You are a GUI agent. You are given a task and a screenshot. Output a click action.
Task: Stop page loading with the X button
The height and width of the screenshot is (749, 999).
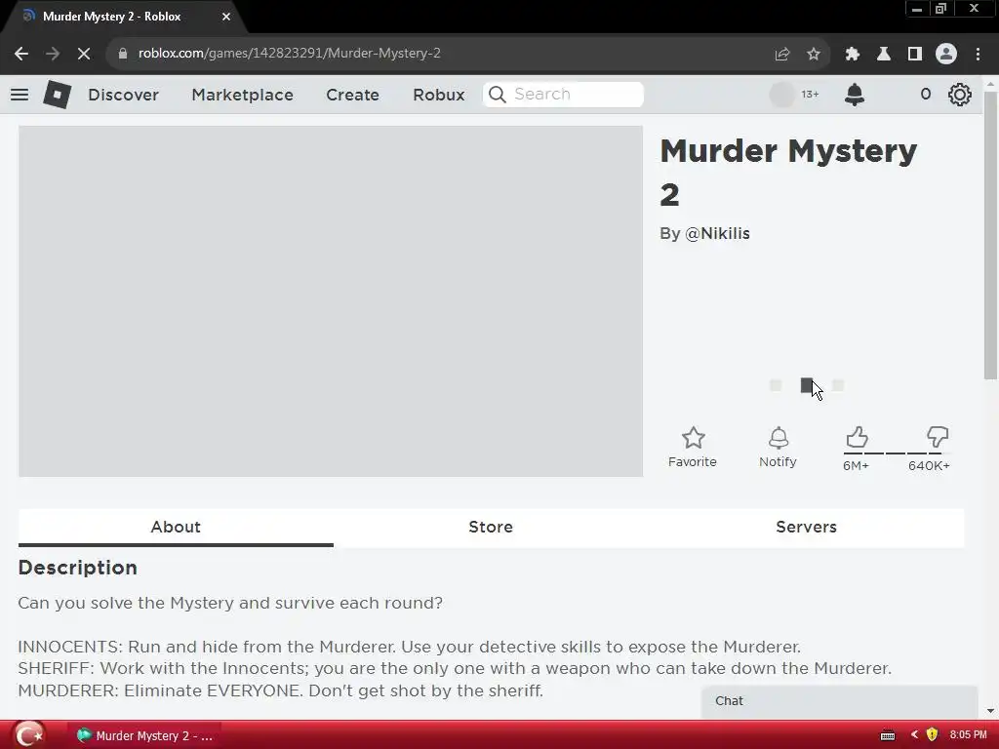click(x=84, y=54)
